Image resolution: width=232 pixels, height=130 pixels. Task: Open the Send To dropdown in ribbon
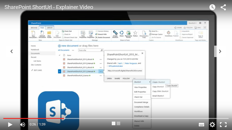(154, 31)
